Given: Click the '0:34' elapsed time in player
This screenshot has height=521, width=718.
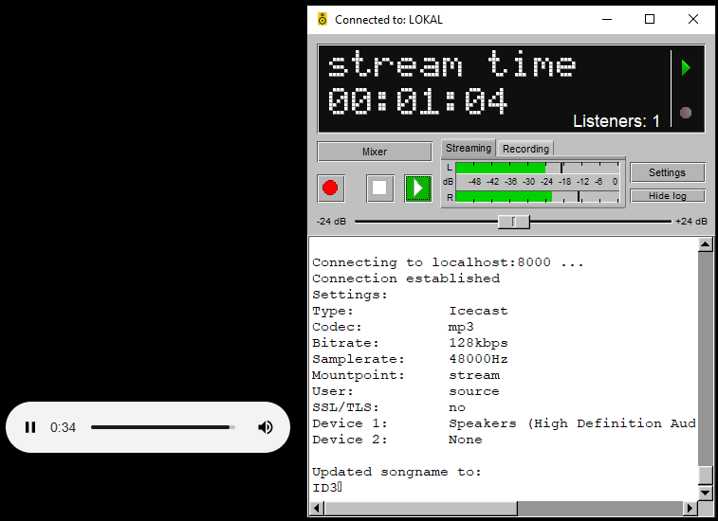Looking at the screenshot, I should click(x=63, y=427).
